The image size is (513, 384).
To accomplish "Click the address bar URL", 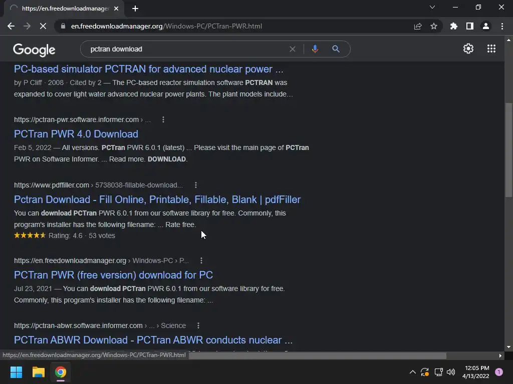I will tap(166, 26).
